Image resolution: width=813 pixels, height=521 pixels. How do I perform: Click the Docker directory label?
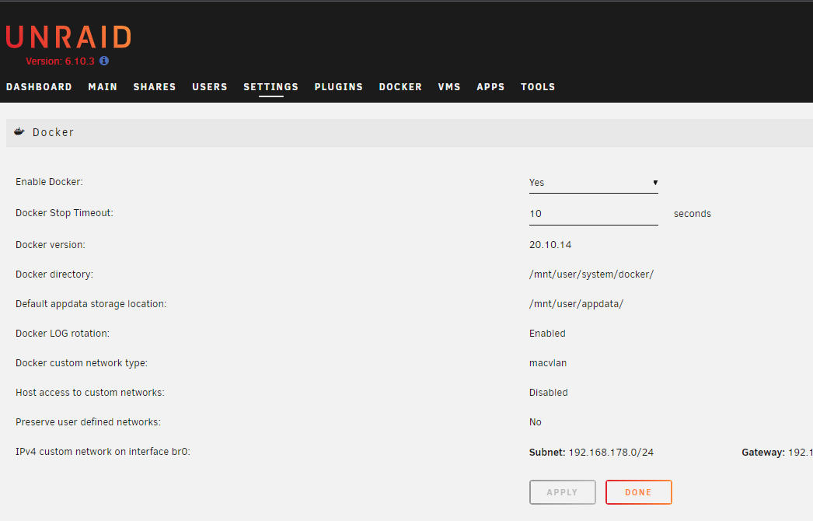54,274
